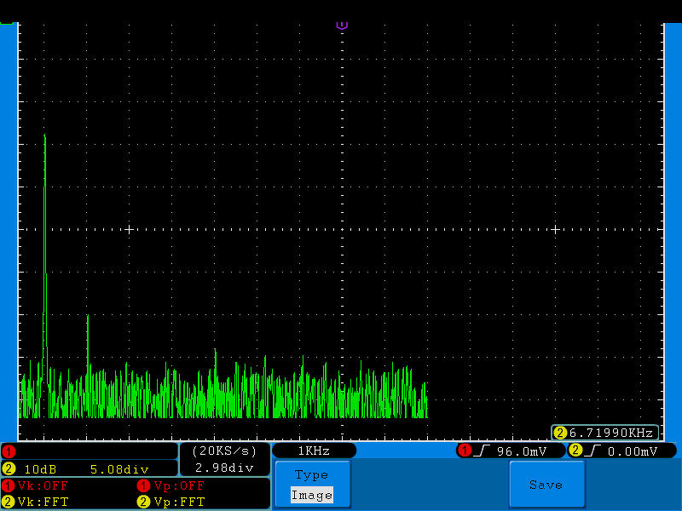Click the red channel 1 indicator icon
This screenshot has height=511, width=682.
point(9,451)
